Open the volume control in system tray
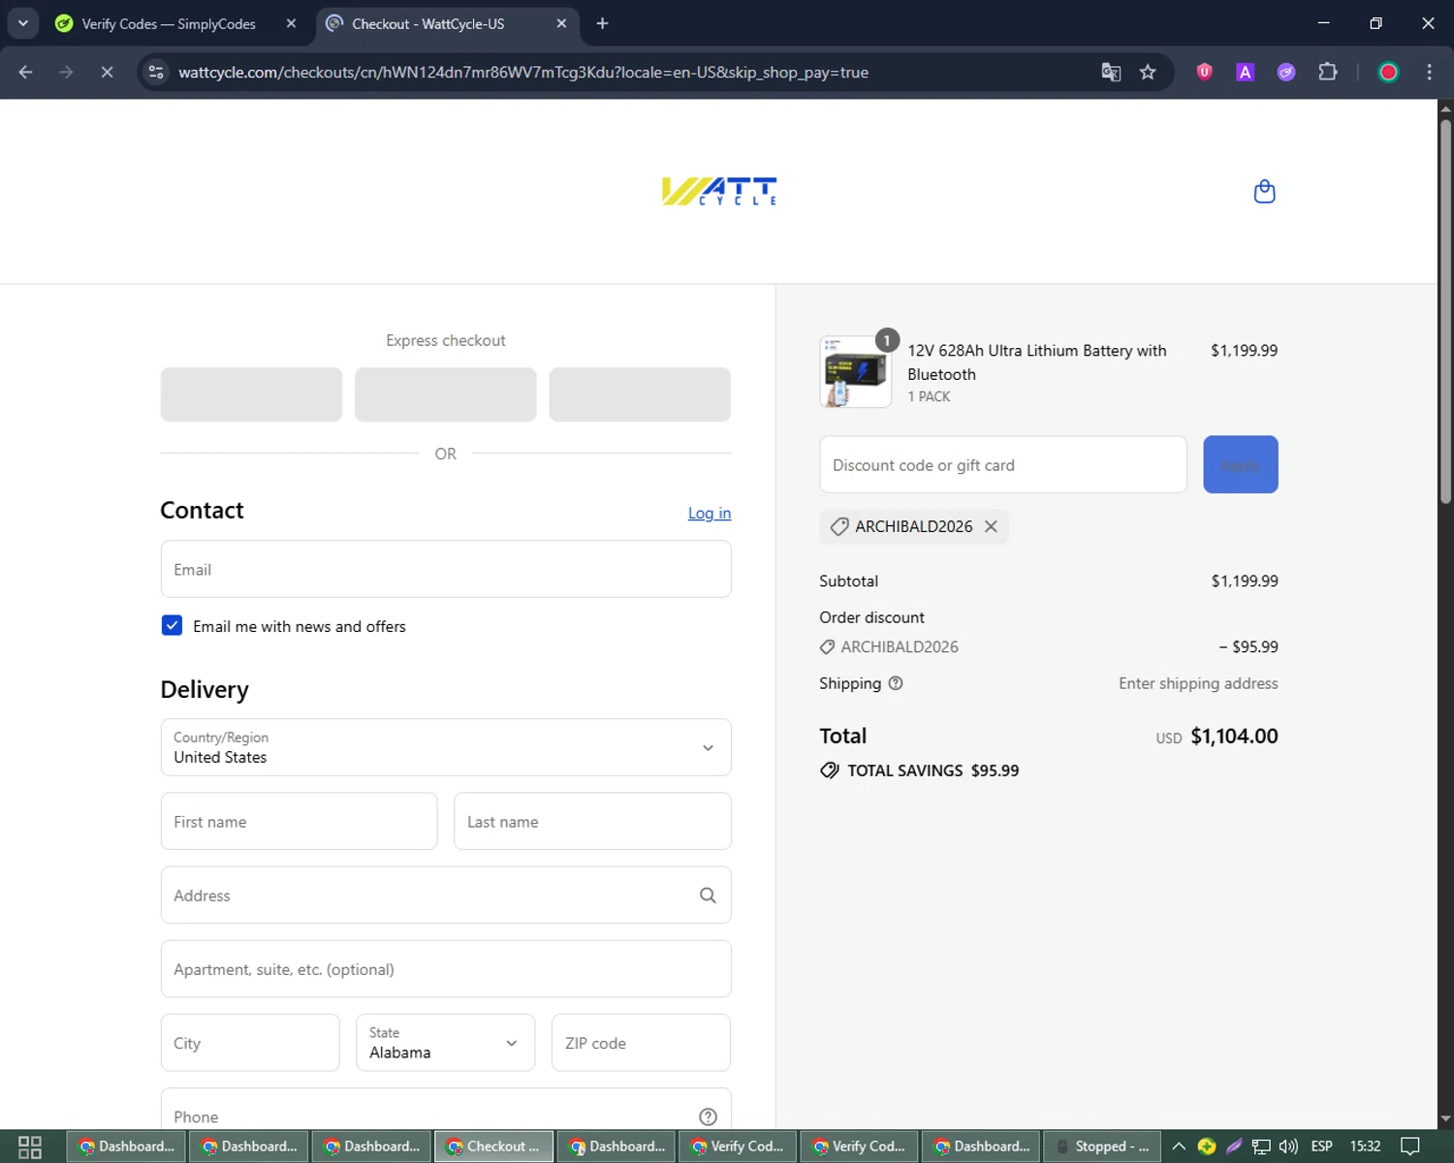 (x=1288, y=1147)
